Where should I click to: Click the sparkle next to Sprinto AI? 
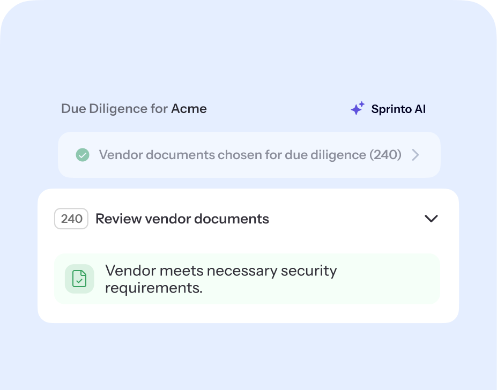(357, 108)
